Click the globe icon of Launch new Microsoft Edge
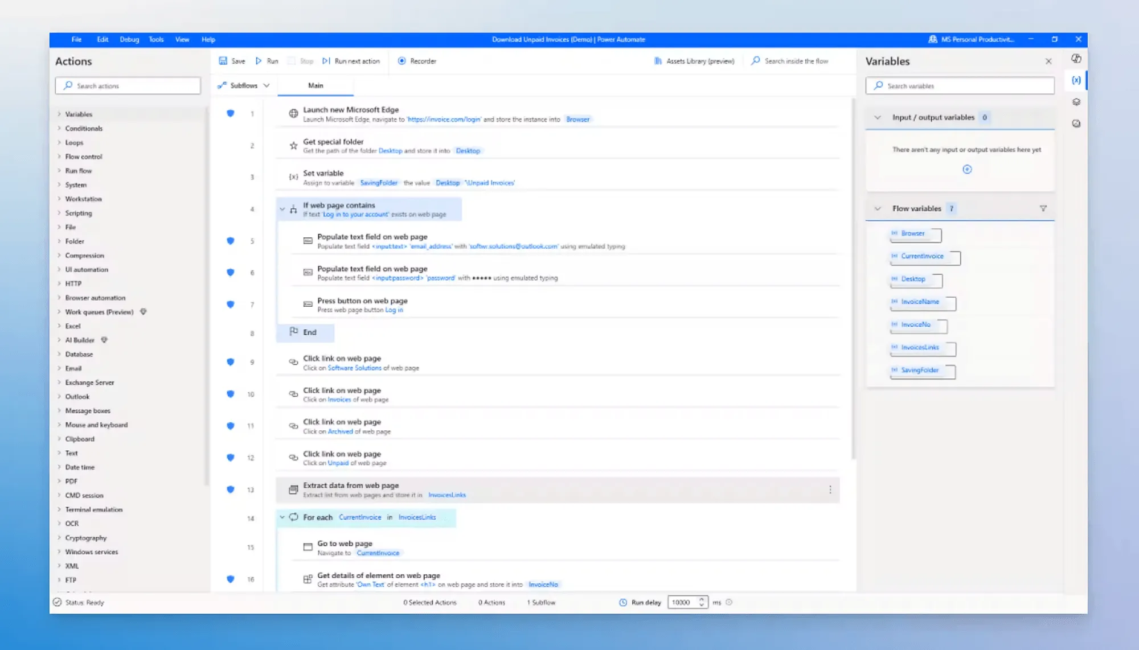This screenshot has height=650, width=1139. coord(293,114)
